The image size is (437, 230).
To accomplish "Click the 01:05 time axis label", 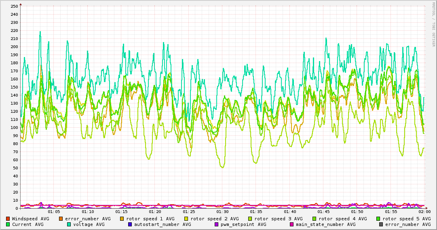I will click(x=54, y=212).
